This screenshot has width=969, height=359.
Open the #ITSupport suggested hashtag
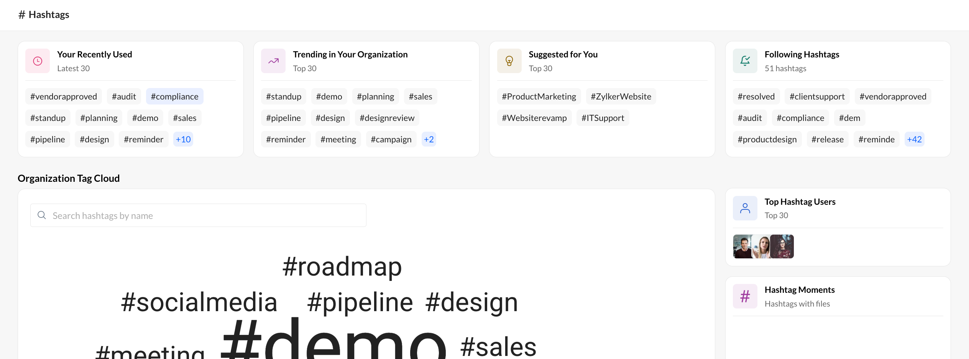pos(603,118)
